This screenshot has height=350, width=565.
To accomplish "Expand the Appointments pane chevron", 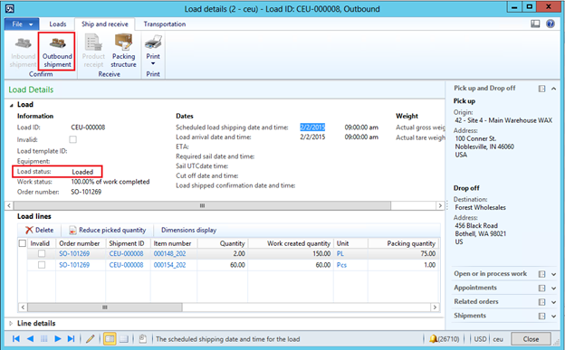I will click(554, 289).
